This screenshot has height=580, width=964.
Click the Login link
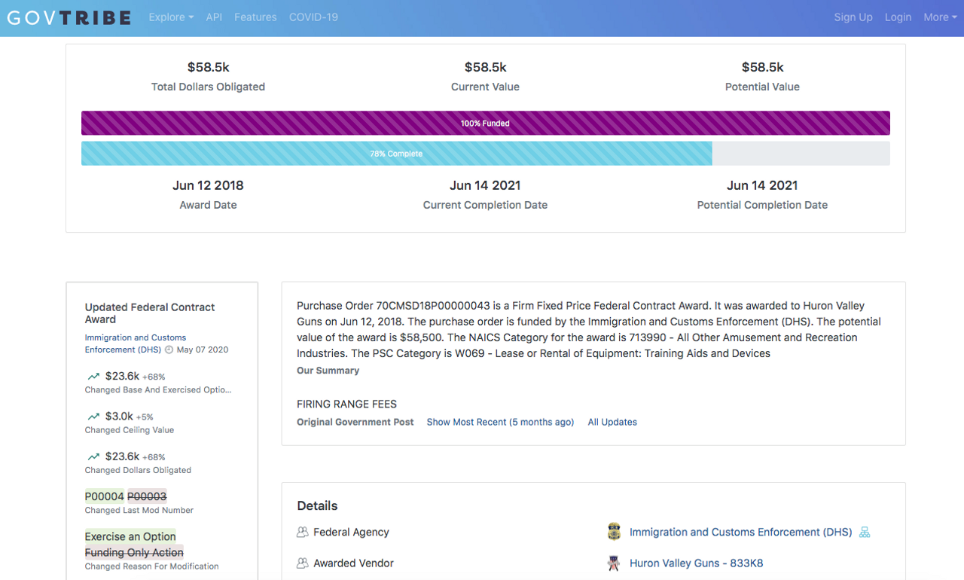point(898,17)
